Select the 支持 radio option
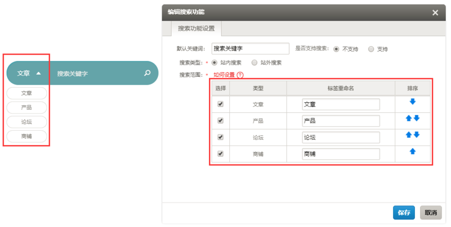 pyautogui.click(x=371, y=49)
